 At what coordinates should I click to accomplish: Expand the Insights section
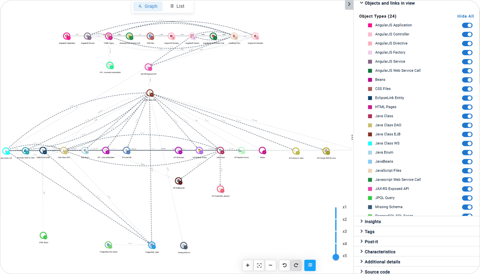(372, 222)
